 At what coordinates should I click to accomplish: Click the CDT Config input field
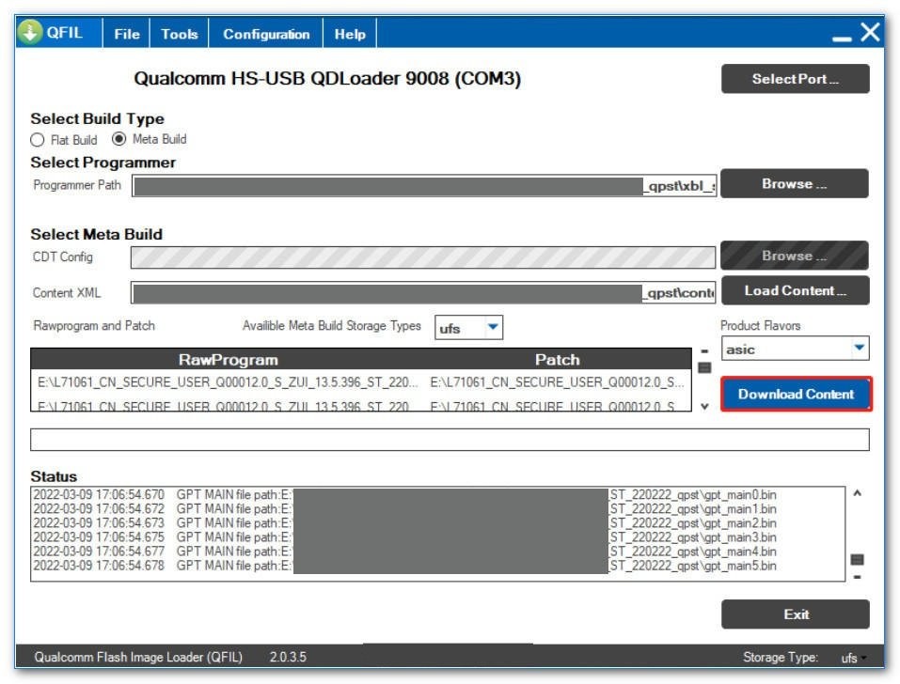[x=423, y=257]
